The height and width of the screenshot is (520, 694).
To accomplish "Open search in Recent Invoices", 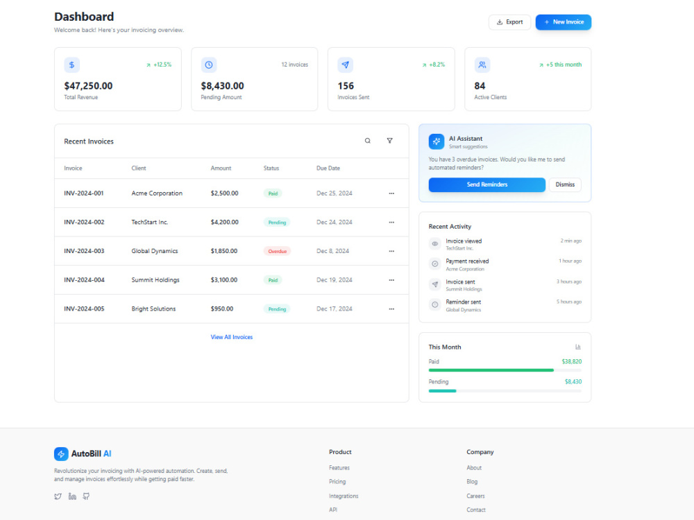I will pos(367,141).
